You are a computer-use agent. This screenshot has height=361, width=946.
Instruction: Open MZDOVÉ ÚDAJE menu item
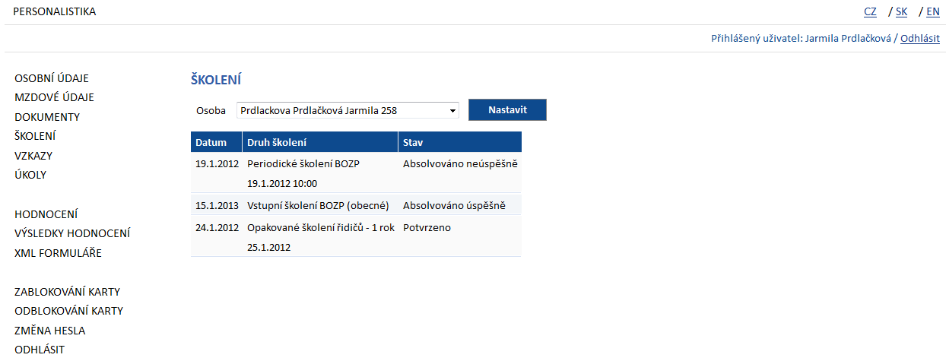pos(54,97)
